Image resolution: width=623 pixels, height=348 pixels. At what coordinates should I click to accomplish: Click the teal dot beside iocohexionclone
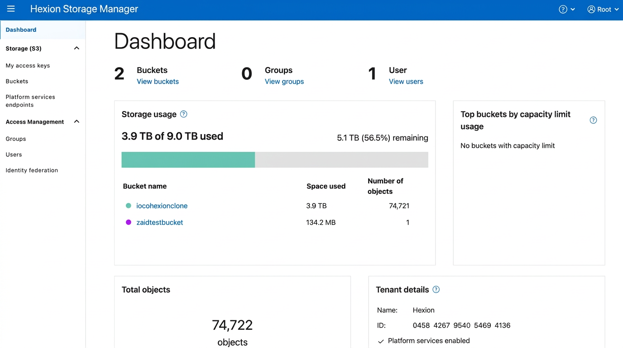click(x=129, y=206)
